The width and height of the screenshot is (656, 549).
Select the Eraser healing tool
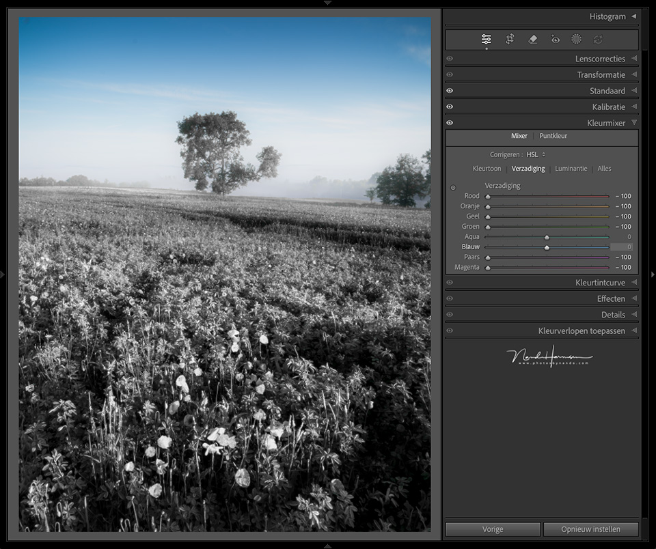(533, 40)
